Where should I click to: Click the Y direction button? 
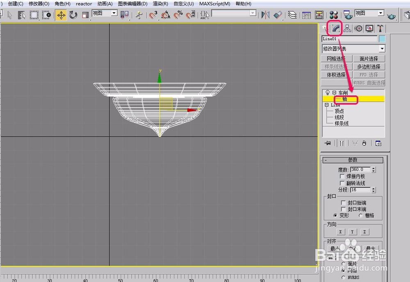(x=352, y=232)
